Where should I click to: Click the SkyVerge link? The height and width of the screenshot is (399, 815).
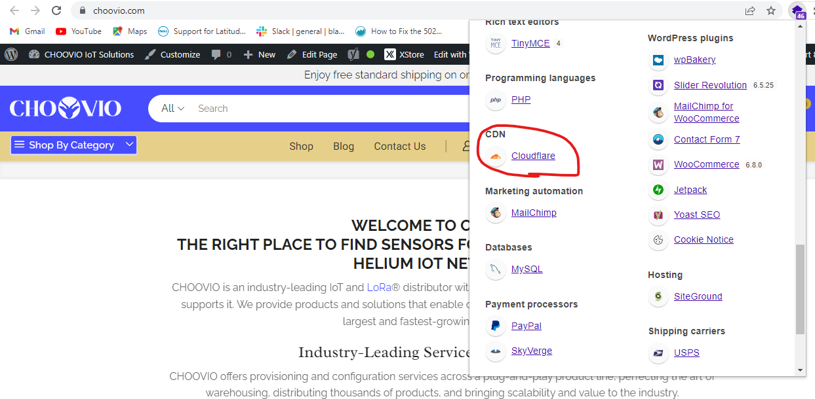532,351
